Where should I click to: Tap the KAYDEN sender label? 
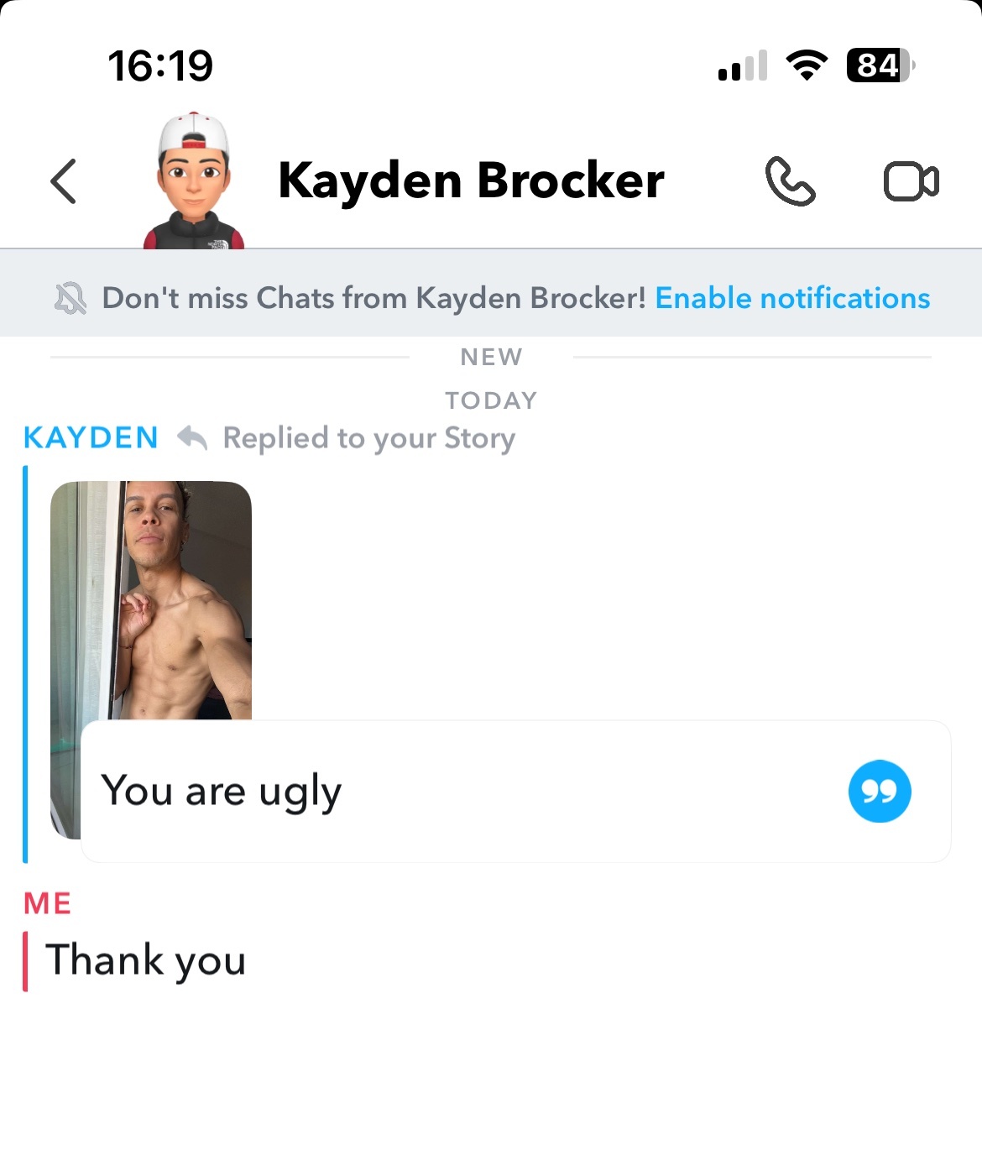click(x=91, y=437)
